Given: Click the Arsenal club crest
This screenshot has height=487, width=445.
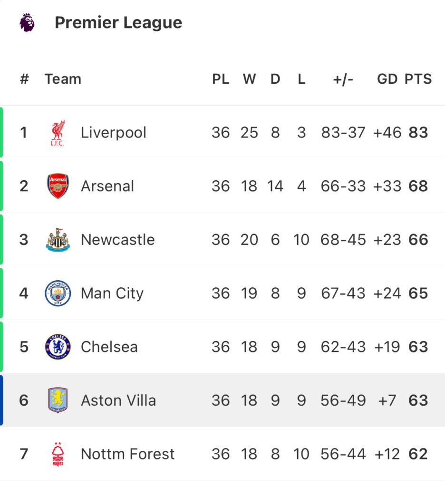Looking at the screenshot, I should pyautogui.click(x=58, y=186).
